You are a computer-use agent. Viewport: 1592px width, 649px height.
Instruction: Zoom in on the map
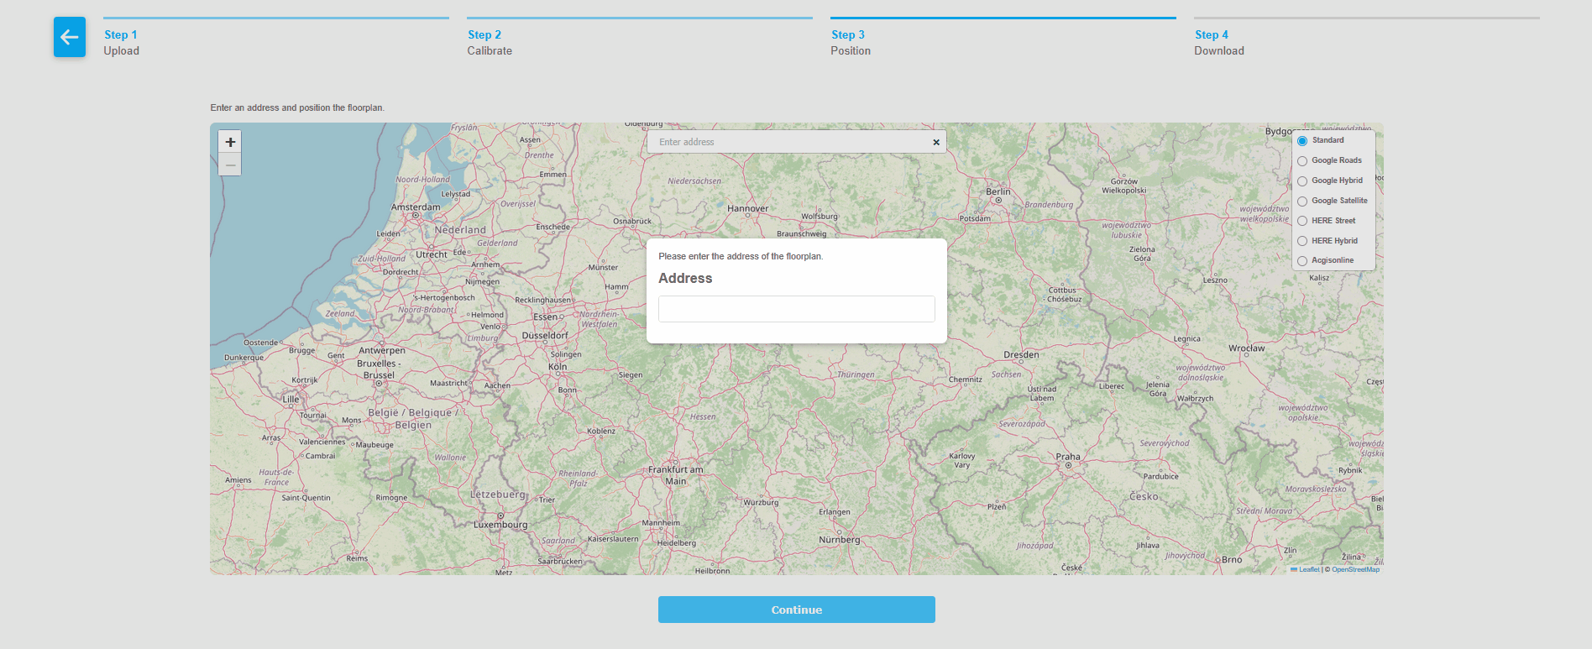230,142
